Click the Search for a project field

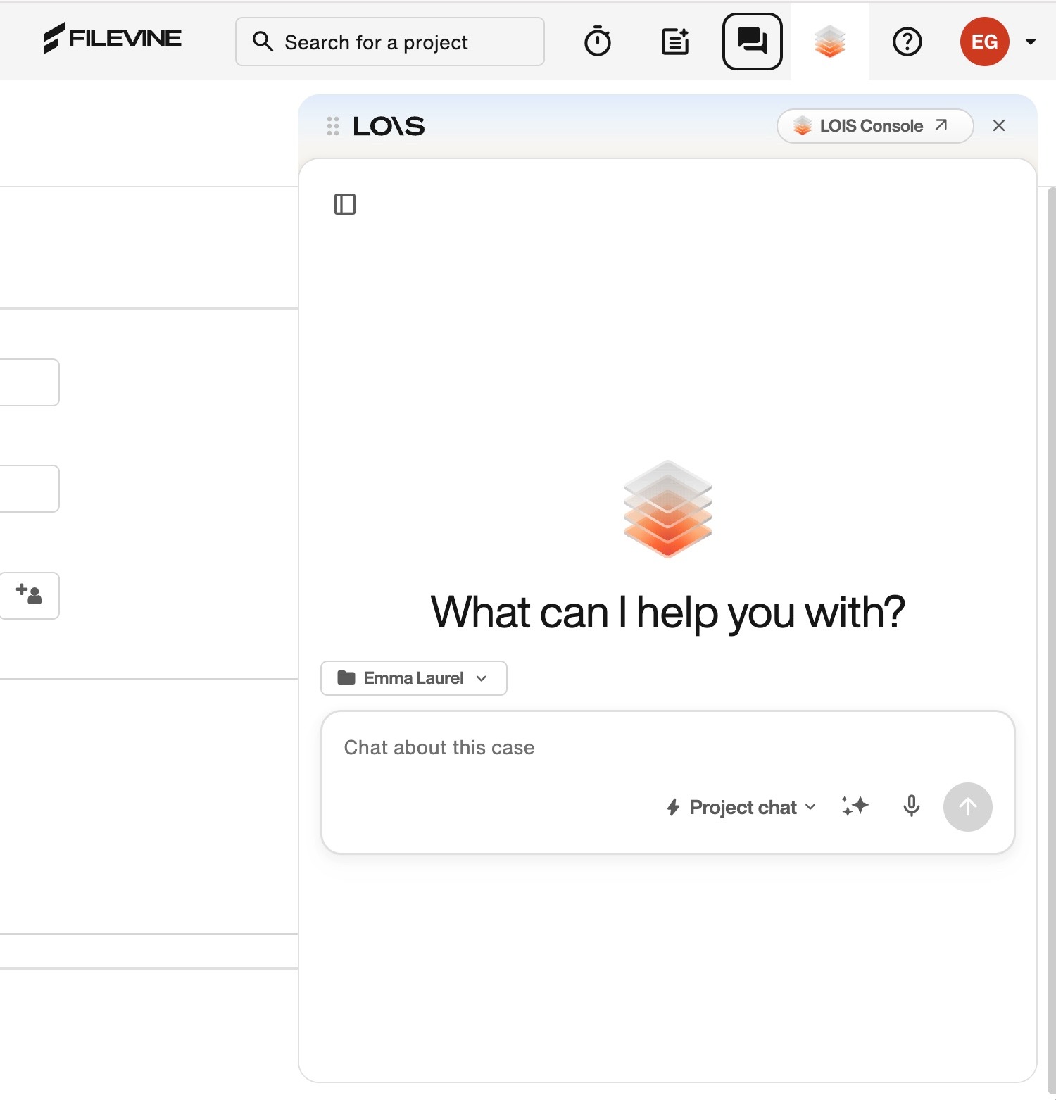point(390,42)
